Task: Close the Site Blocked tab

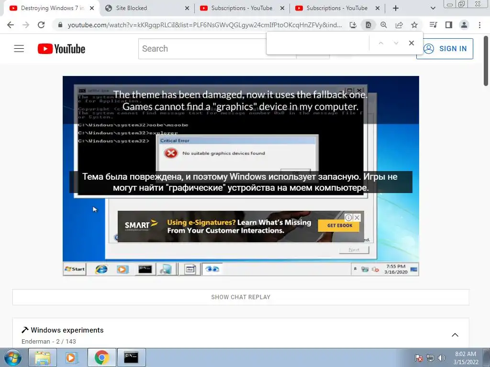Action: 187,8
